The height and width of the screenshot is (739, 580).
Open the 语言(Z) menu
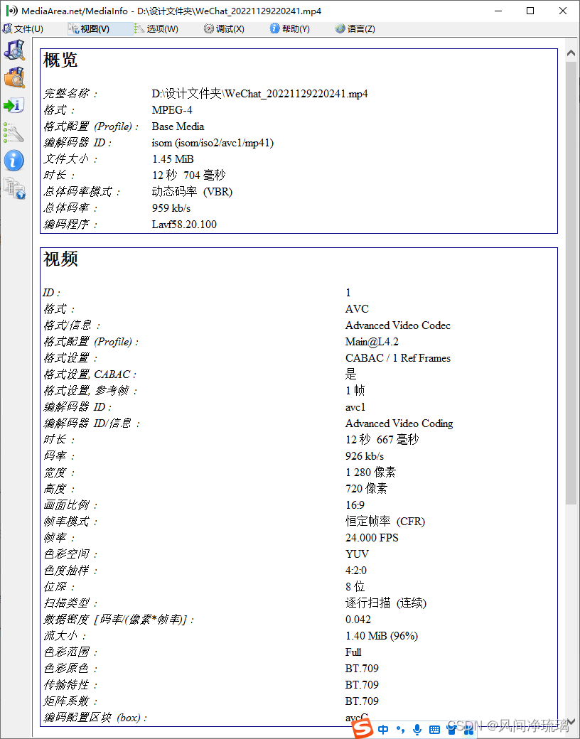(x=355, y=28)
